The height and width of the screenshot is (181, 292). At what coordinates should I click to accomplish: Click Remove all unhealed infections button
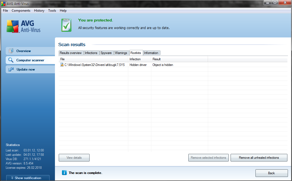point(259,158)
